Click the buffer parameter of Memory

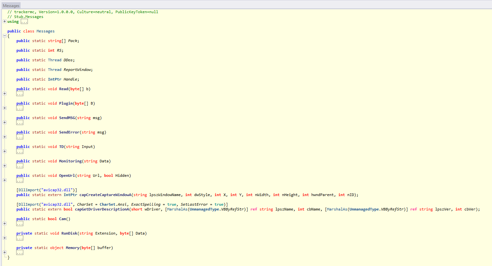click(104, 248)
